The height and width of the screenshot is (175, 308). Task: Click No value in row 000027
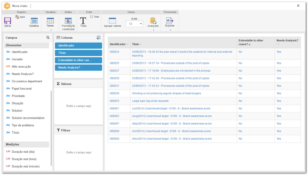point(240,71)
